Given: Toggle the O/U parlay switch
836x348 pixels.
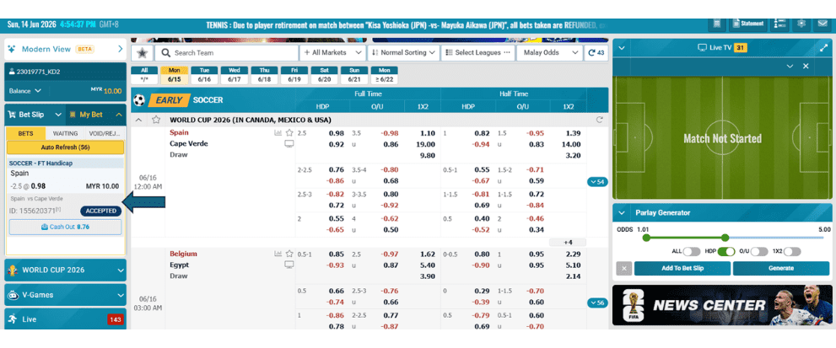Looking at the screenshot, I should [759, 252].
